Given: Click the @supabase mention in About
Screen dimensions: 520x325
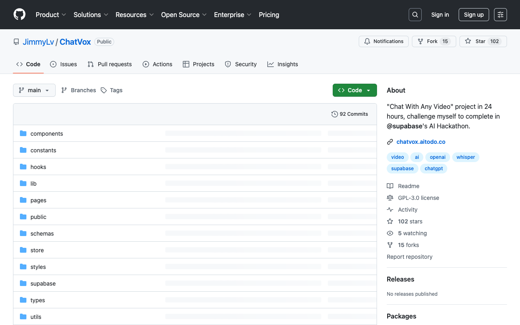Looking at the screenshot, I should [405, 126].
